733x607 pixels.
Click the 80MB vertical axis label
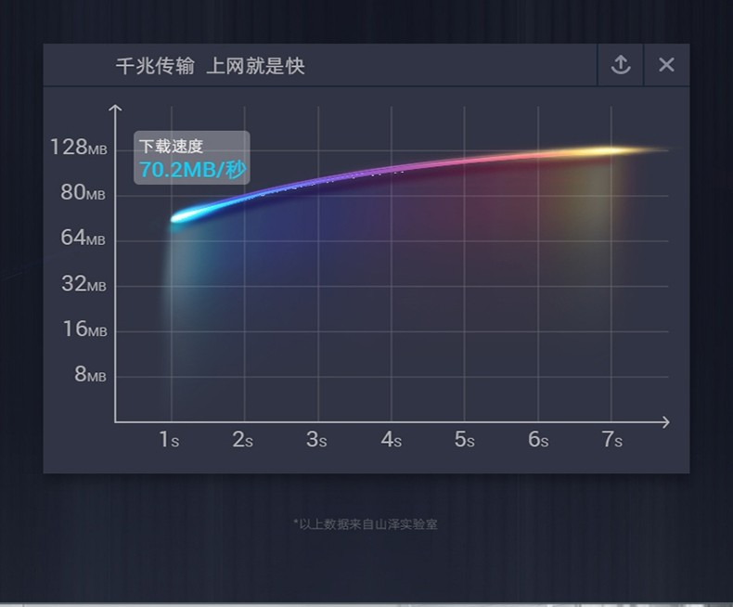coord(83,193)
